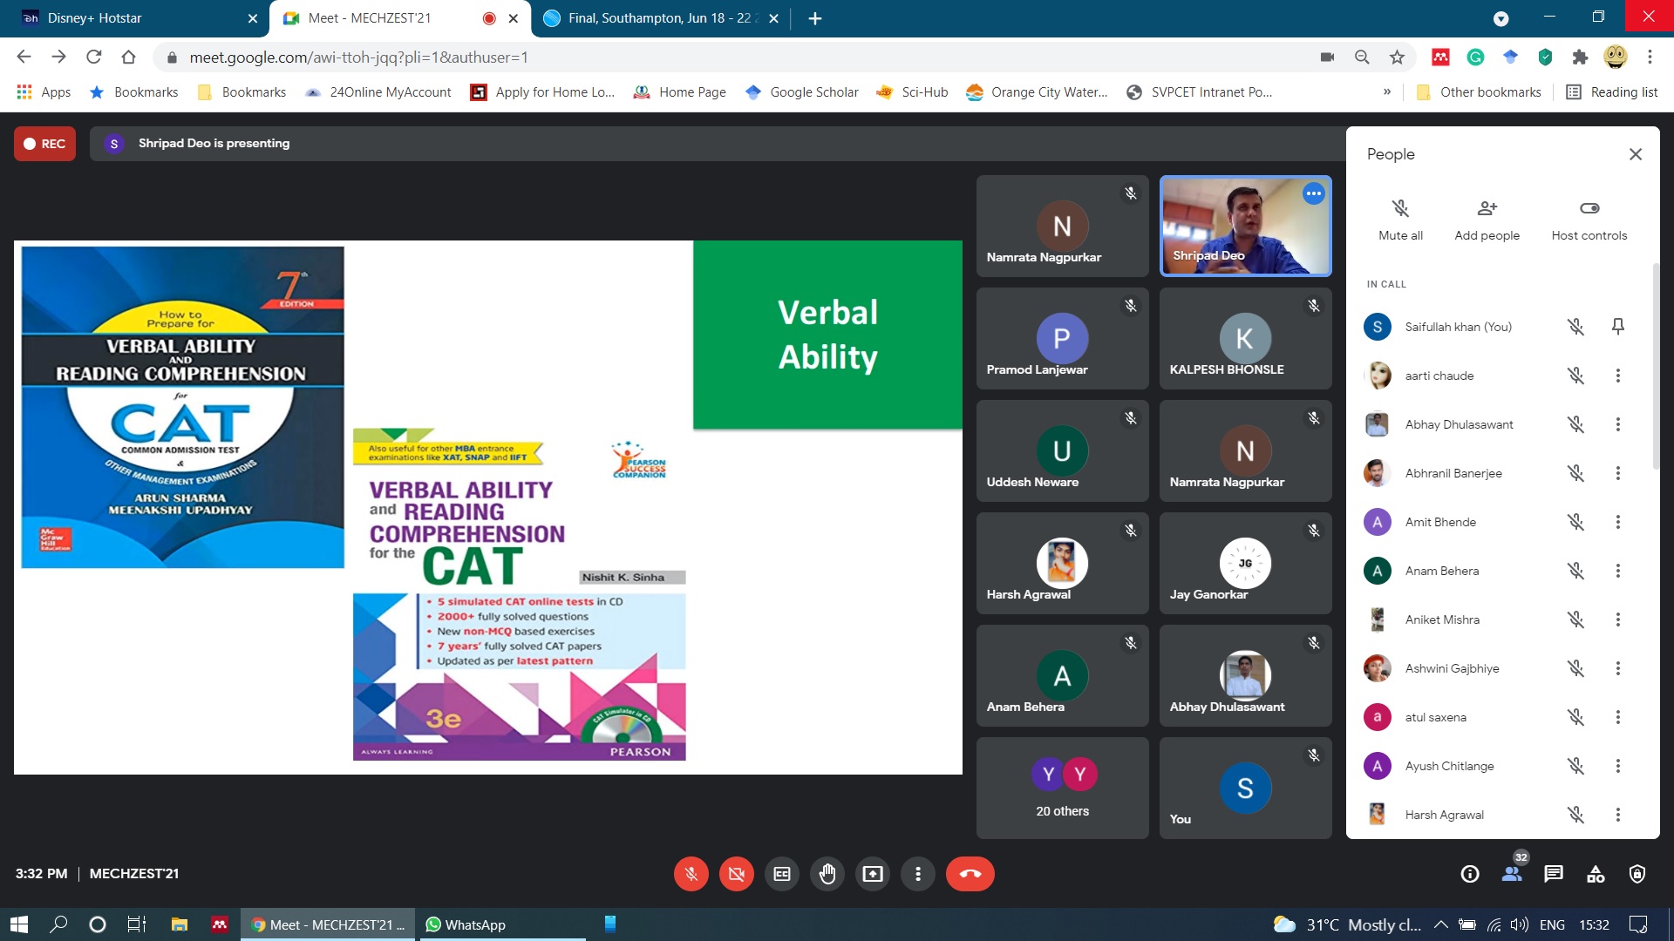The height and width of the screenshot is (941, 1674).
Task: Leave the call with the red hang-up button
Action: tap(970, 874)
